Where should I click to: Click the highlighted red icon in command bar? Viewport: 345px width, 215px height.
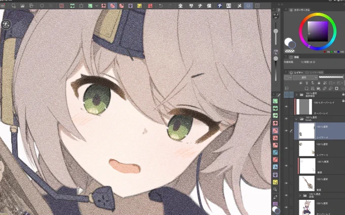point(113,6)
